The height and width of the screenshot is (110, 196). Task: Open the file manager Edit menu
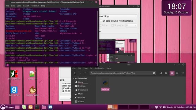[x=79, y=68]
